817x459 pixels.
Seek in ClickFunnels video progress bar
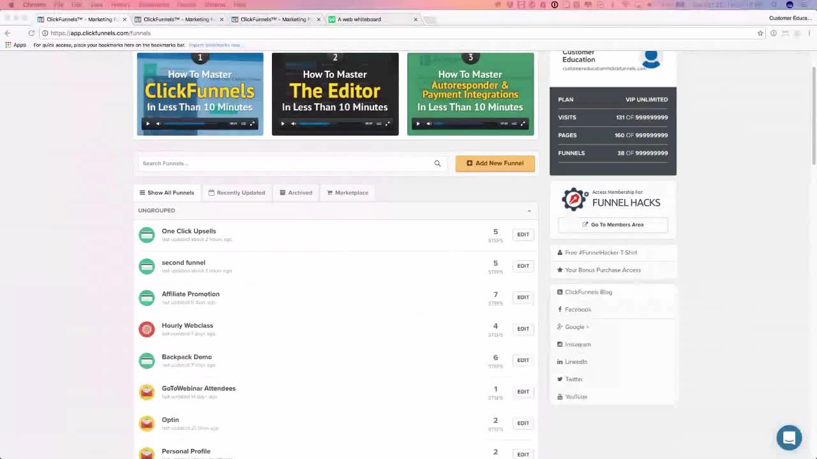(x=195, y=124)
